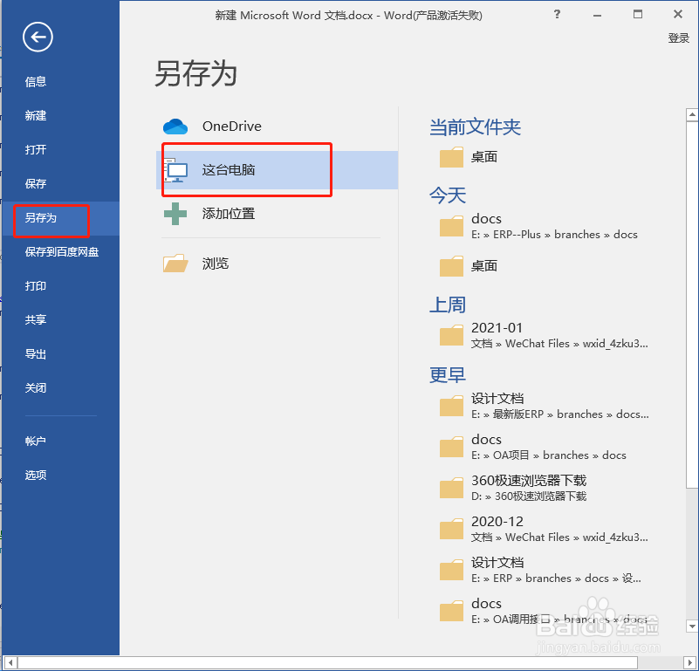Select path E: » OA项目 » branches » docs

548,455
